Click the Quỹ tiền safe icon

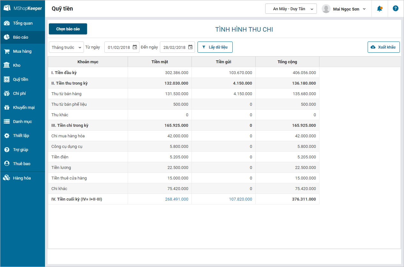7,80
